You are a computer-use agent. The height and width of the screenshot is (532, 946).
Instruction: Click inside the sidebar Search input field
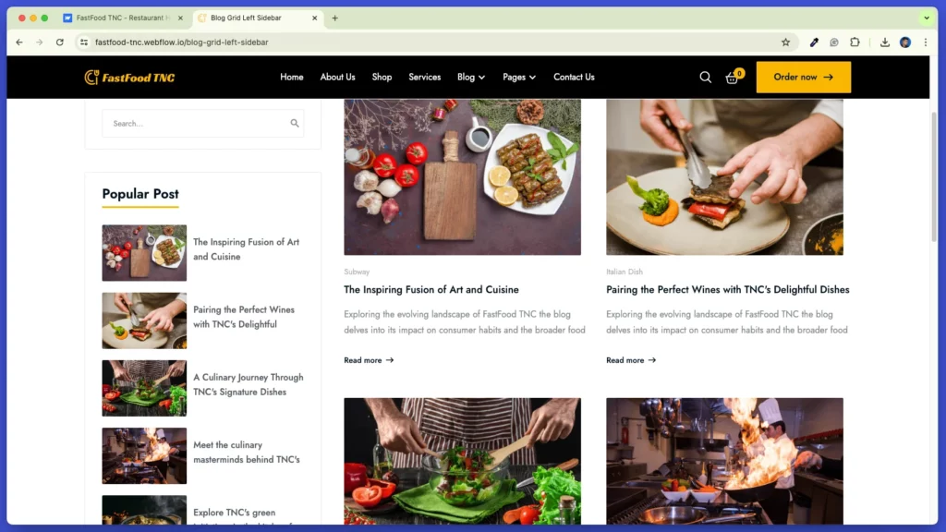(x=185, y=123)
